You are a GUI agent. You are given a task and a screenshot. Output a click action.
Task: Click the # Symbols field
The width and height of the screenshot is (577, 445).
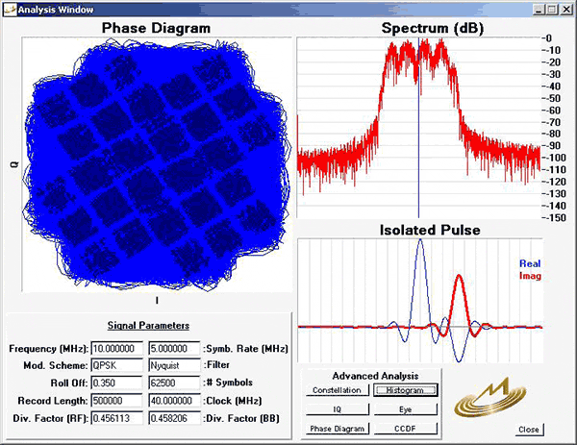174,383
